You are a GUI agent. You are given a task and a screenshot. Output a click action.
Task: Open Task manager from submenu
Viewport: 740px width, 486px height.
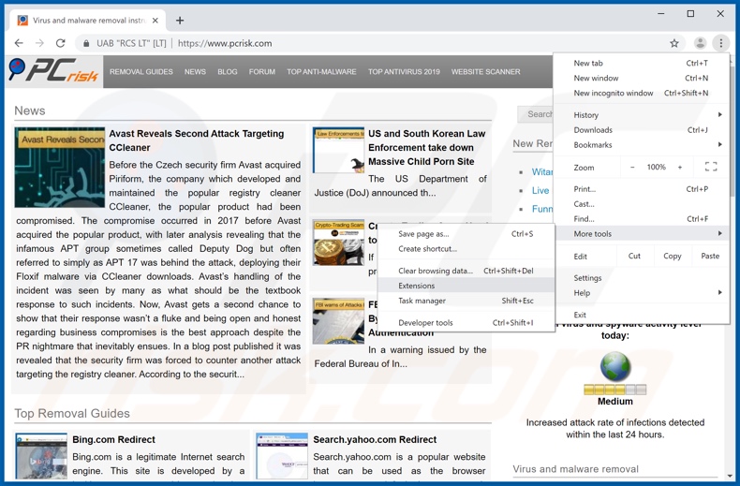click(x=466, y=301)
